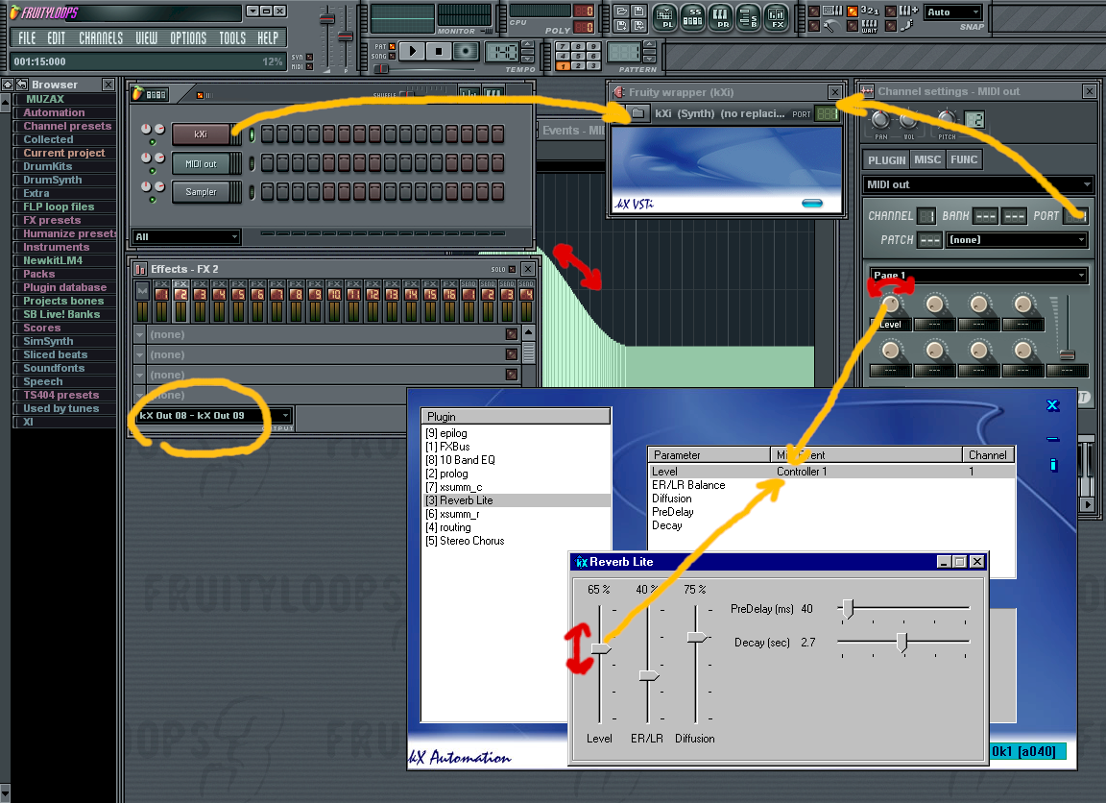Toggle the first step of kXi channel

point(267,134)
